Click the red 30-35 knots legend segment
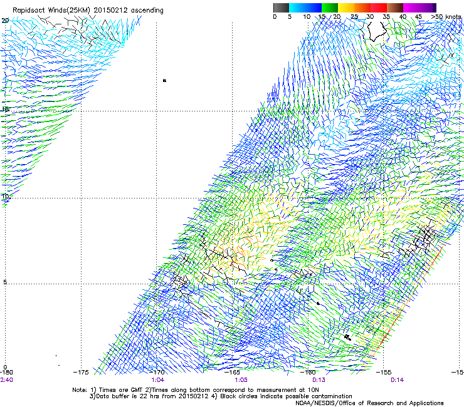 click(x=379, y=8)
